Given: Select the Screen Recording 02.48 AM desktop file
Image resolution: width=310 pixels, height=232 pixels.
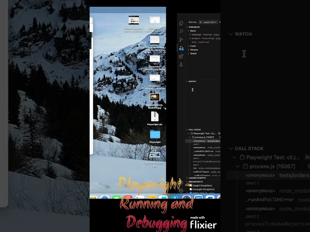Looking at the screenshot, I should pyautogui.click(x=134, y=24).
